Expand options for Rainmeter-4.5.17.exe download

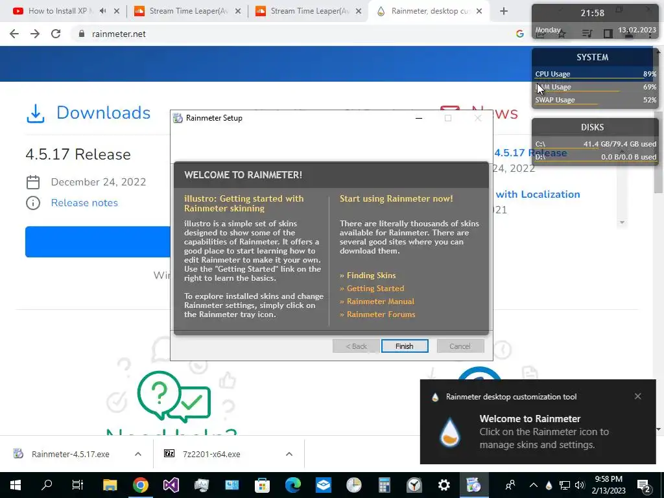[x=138, y=454]
